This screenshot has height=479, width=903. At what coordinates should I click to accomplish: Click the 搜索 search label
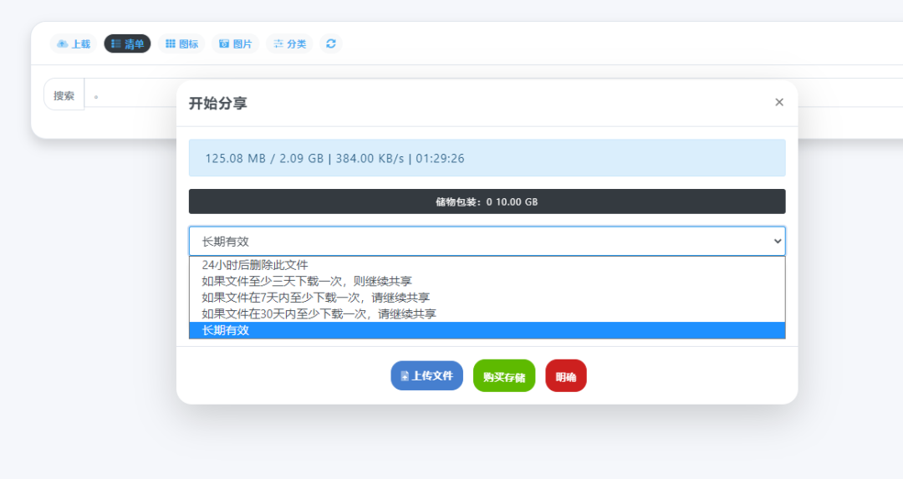[64, 95]
